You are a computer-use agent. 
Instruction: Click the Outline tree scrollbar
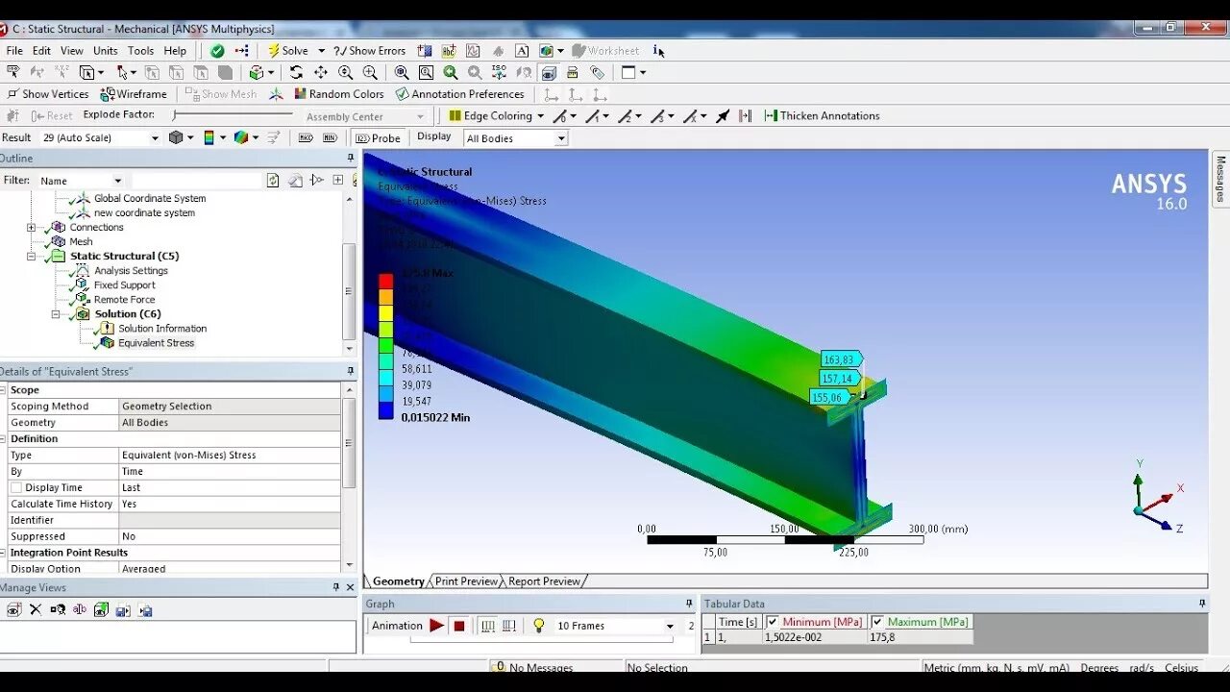point(349,291)
